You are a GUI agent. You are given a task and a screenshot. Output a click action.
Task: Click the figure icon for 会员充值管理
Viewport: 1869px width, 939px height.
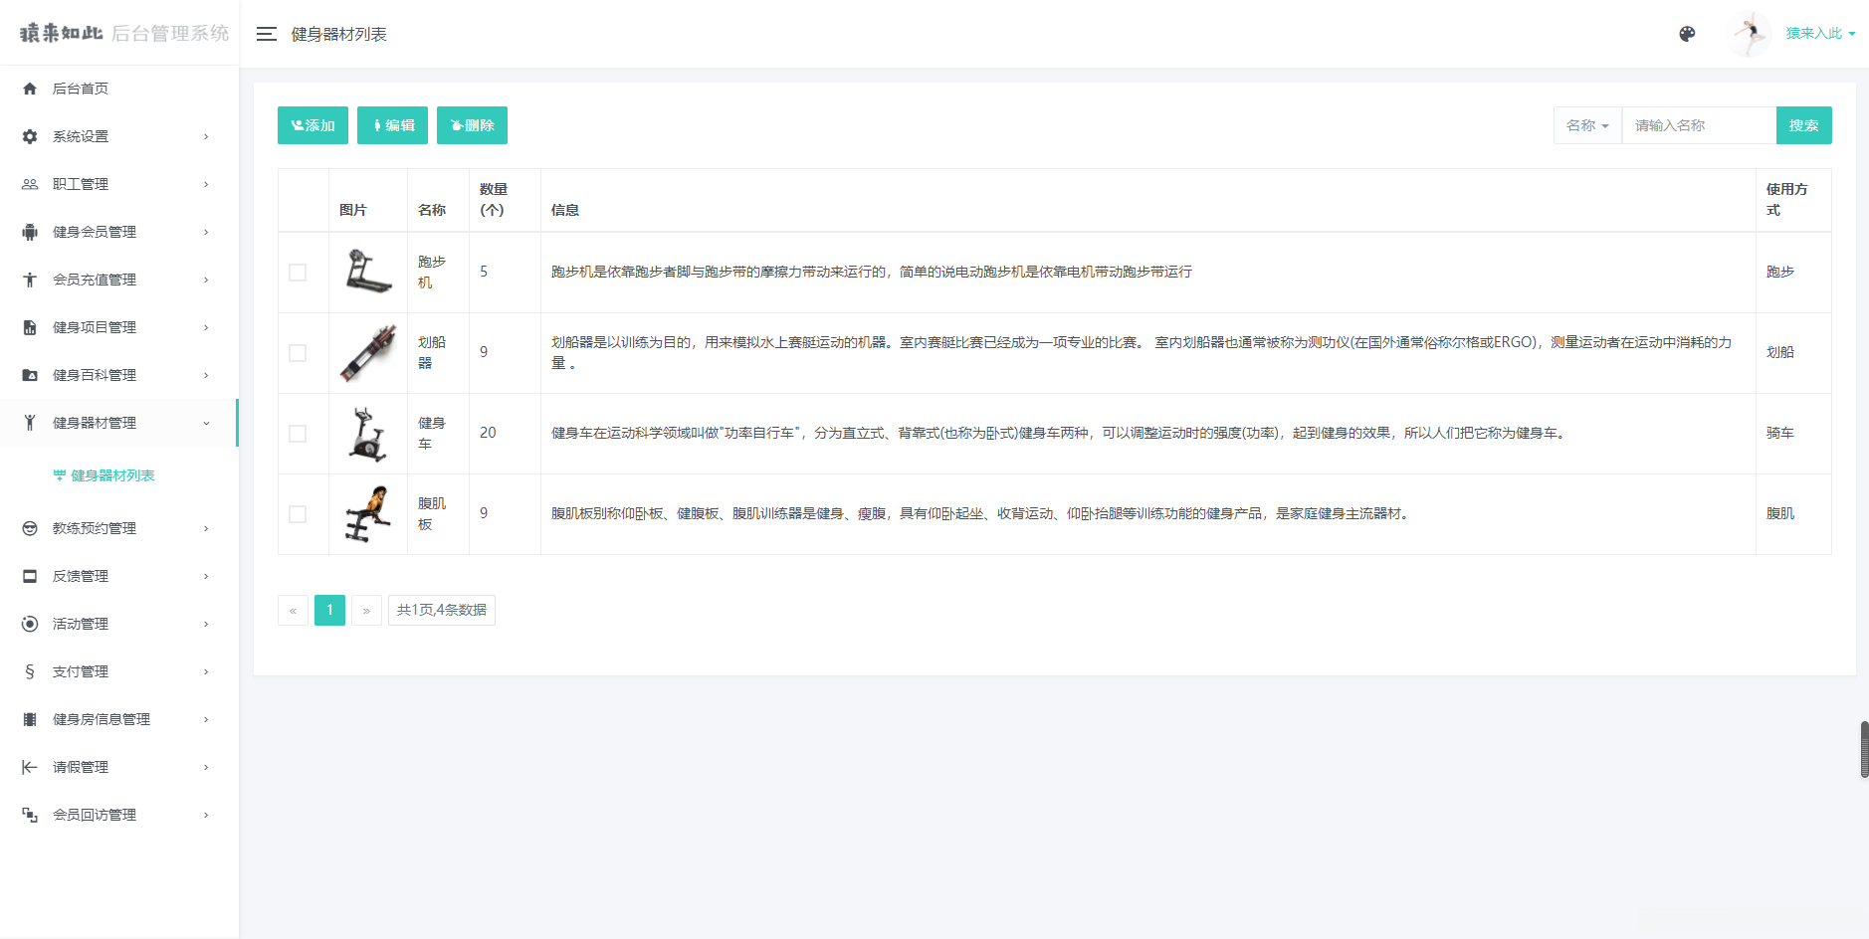(30, 280)
